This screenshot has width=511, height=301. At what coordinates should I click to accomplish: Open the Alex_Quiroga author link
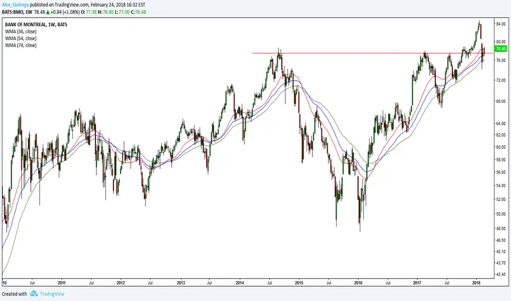(15, 5)
